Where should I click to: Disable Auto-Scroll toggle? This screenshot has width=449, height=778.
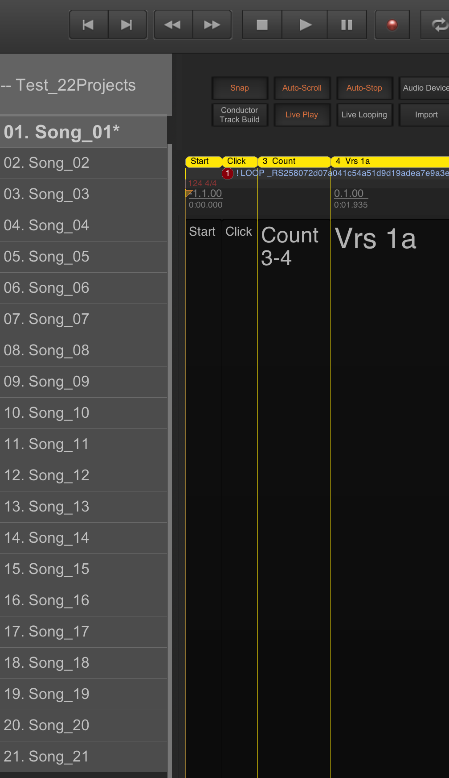coord(302,88)
